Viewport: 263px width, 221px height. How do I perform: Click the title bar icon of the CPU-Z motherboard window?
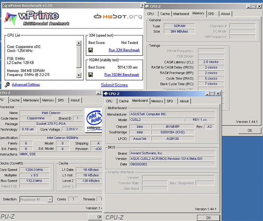click(106, 94)
